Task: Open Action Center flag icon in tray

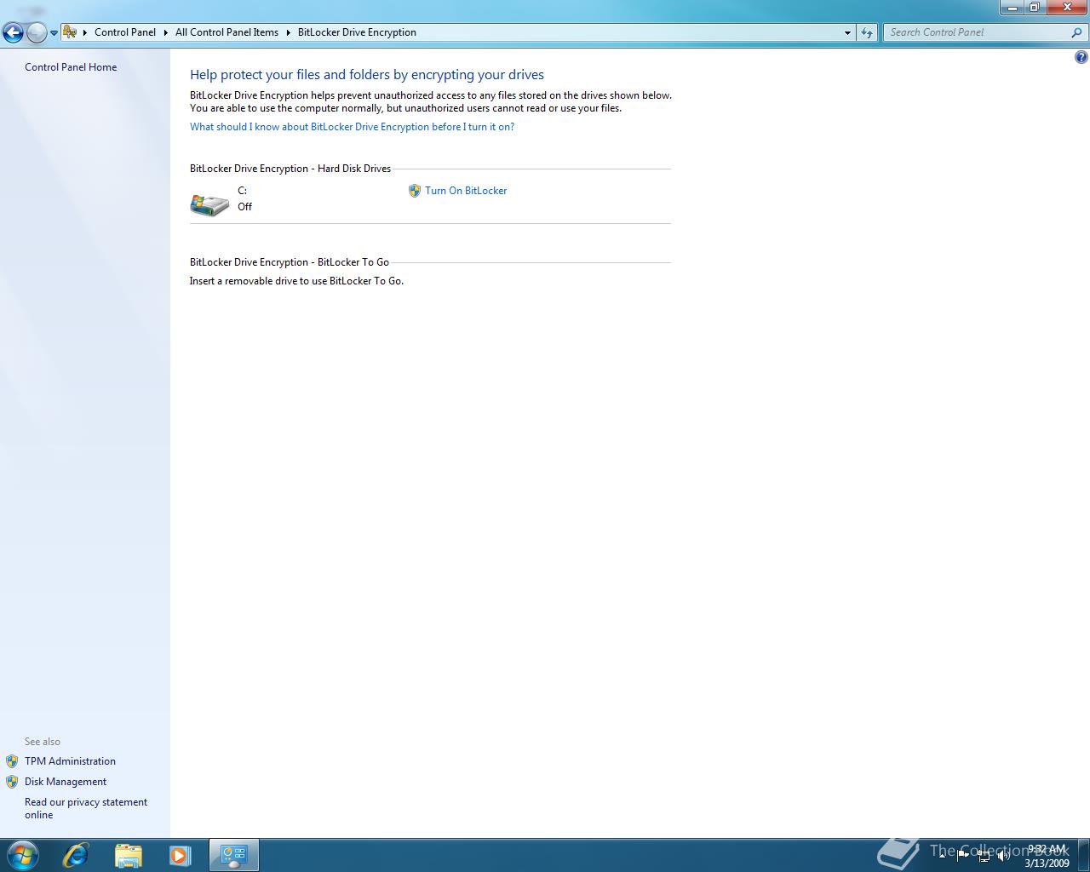Action: [963, 856]
